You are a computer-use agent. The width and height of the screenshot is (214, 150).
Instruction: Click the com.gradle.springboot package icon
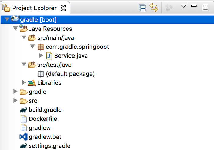coord(41,47)
